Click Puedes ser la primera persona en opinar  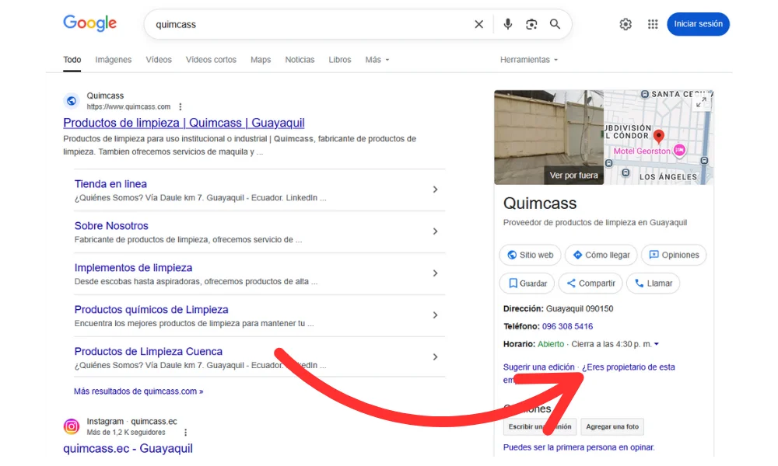pos(579,447)
